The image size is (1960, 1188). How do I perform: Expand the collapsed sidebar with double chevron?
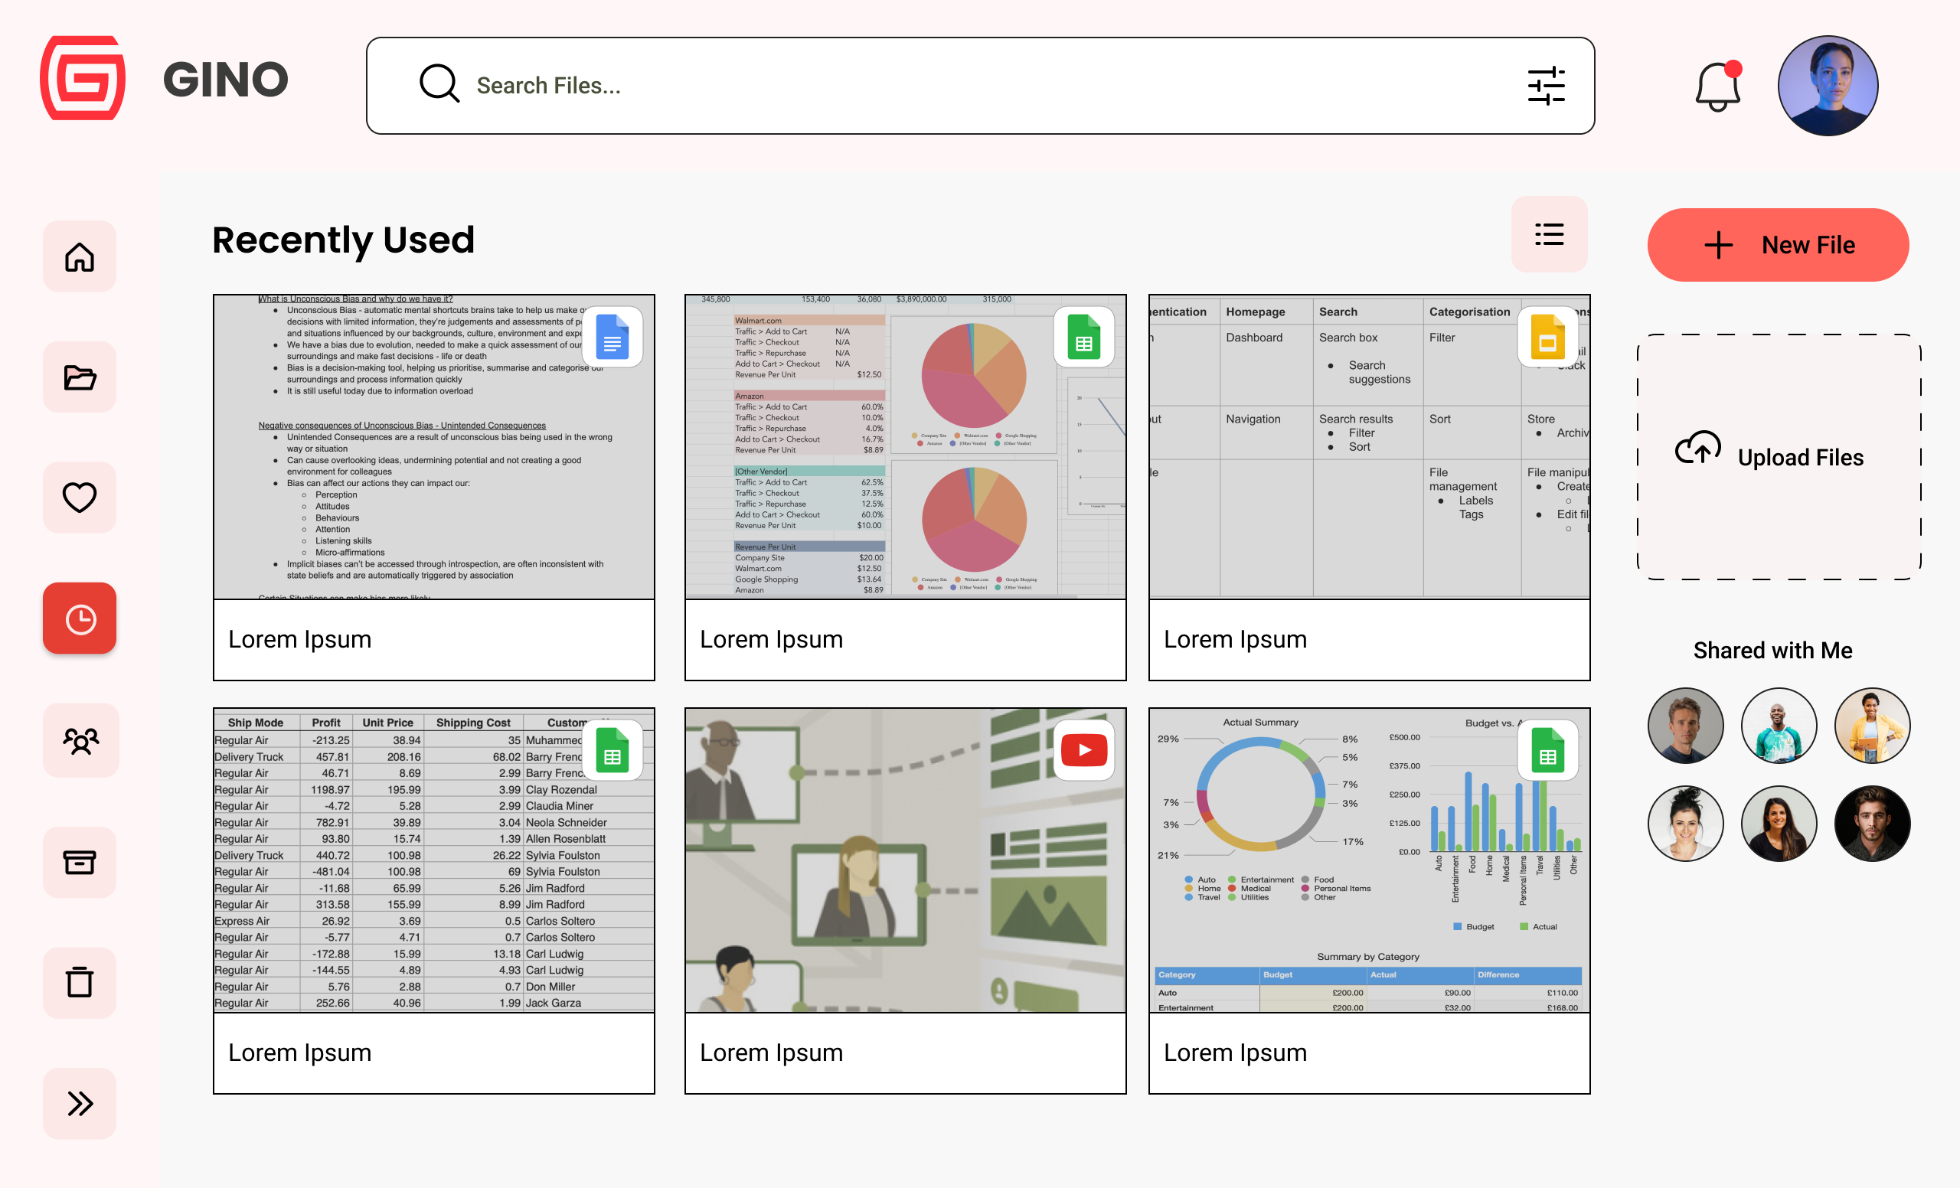click(x=80, y=1103)
